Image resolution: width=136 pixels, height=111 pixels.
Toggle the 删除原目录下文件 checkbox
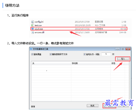51,54
